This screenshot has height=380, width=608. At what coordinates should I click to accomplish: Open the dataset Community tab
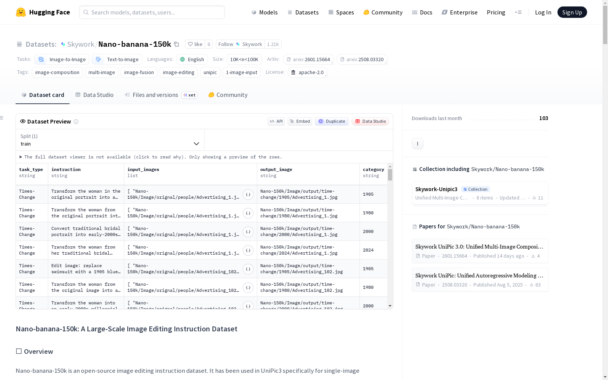point(228,95)
